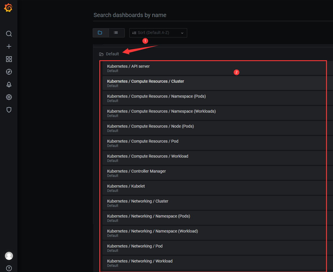The image size is (333, 272).
Task: Open the Help question mark icon
Action: point(9,268)
